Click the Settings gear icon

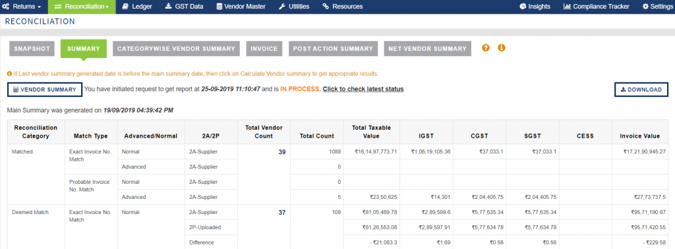tap(646, 7)
